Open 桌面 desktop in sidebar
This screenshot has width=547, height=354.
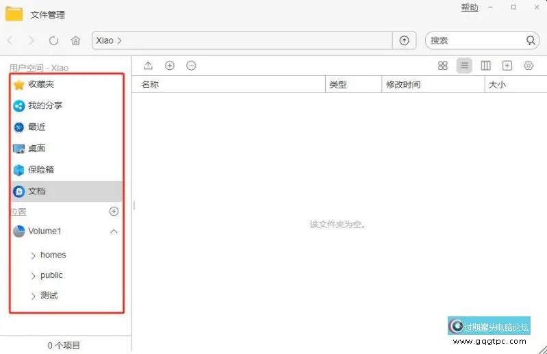tap(66, 148)
